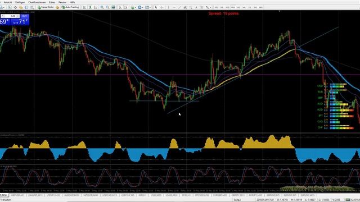Open the Ansicht menu

pyautogui.click(x=8, y=2)
